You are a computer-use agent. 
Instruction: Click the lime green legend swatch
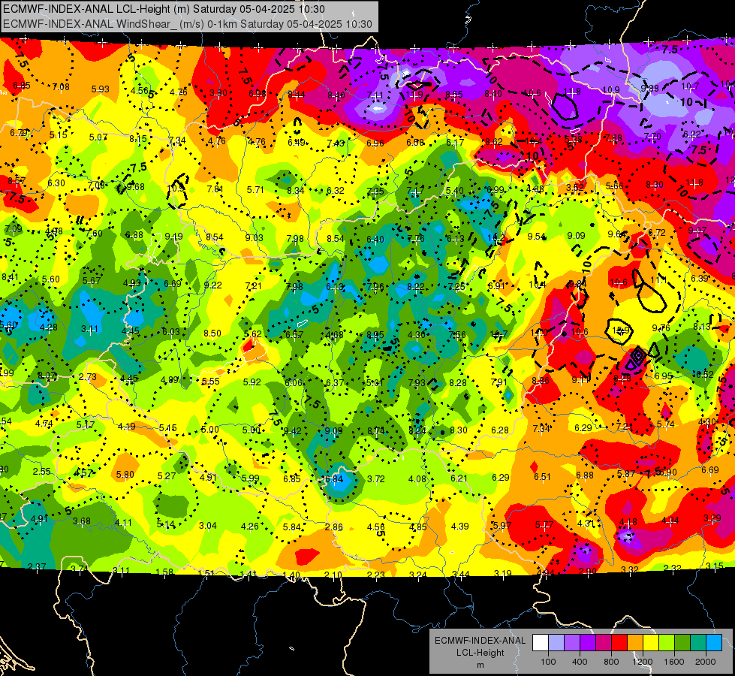coord(667,643)
